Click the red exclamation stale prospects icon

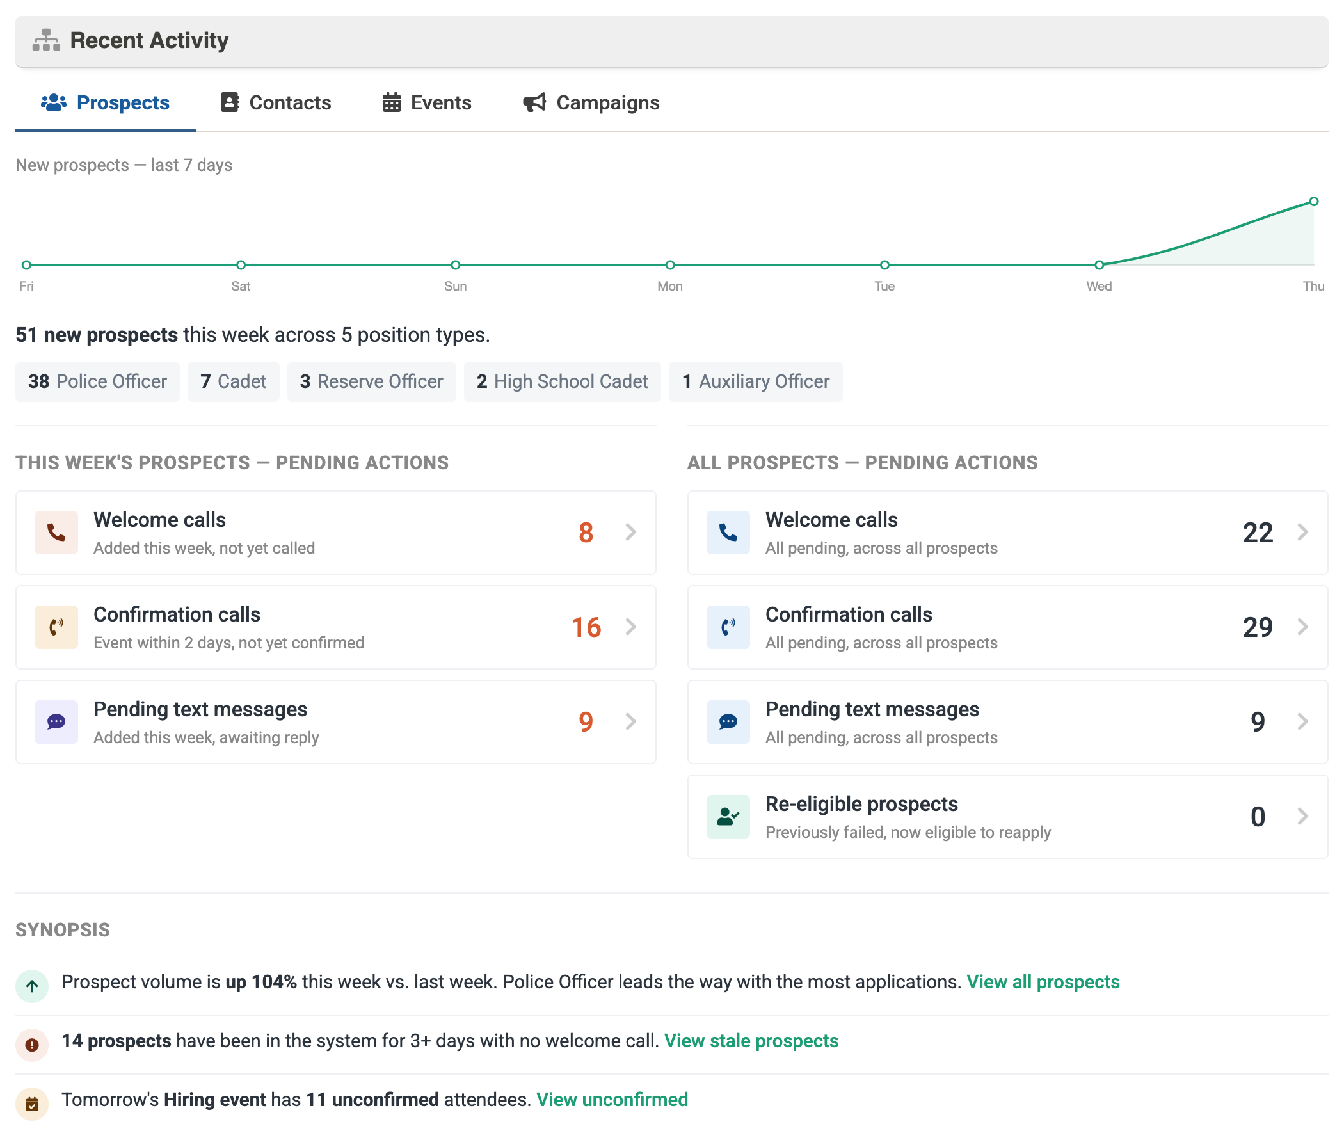(31, 1045)
